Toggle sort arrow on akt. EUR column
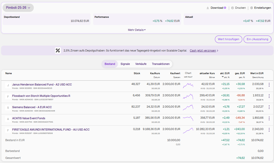 [x=222, y=77]
